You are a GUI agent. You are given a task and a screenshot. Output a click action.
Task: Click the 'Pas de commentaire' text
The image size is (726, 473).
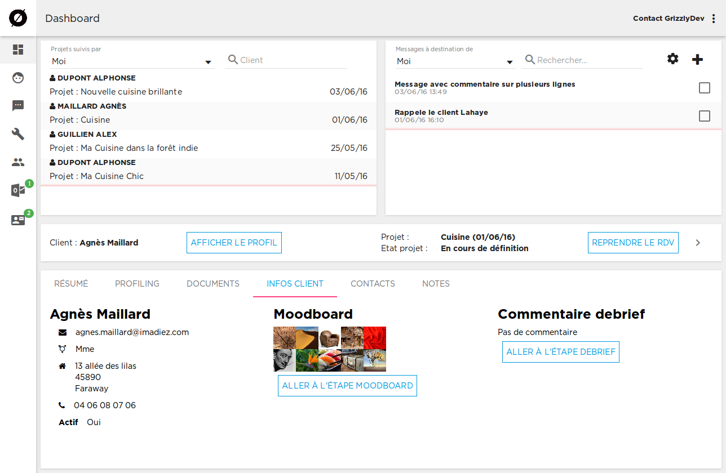pyautogui.click(x=537, y=332)
